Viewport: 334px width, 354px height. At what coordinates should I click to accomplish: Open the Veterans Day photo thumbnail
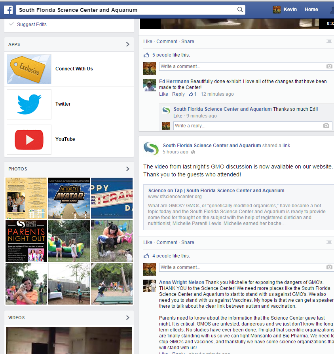click(112, 199)
